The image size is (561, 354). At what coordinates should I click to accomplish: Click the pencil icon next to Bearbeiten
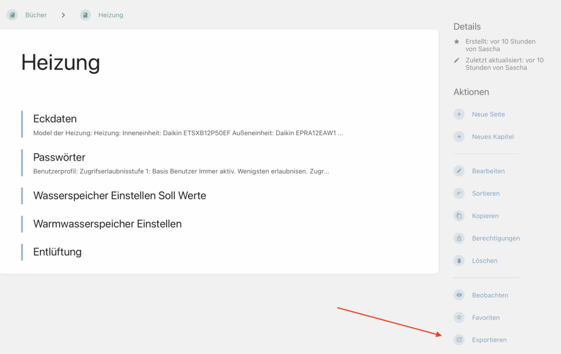coord(459,171)
